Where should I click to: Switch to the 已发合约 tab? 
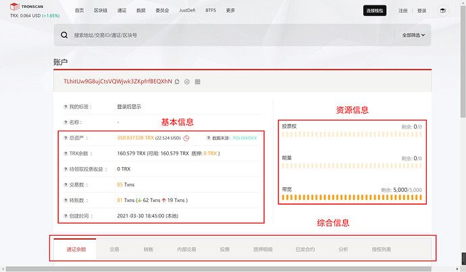pos(305,250)
